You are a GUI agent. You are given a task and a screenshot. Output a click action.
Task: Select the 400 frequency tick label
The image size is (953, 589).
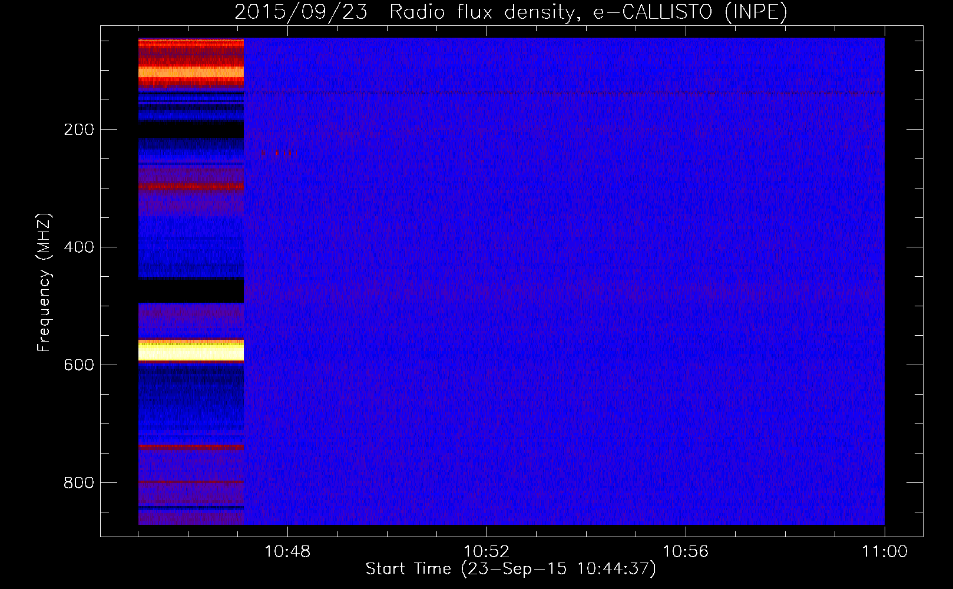(x=79, y=247)
